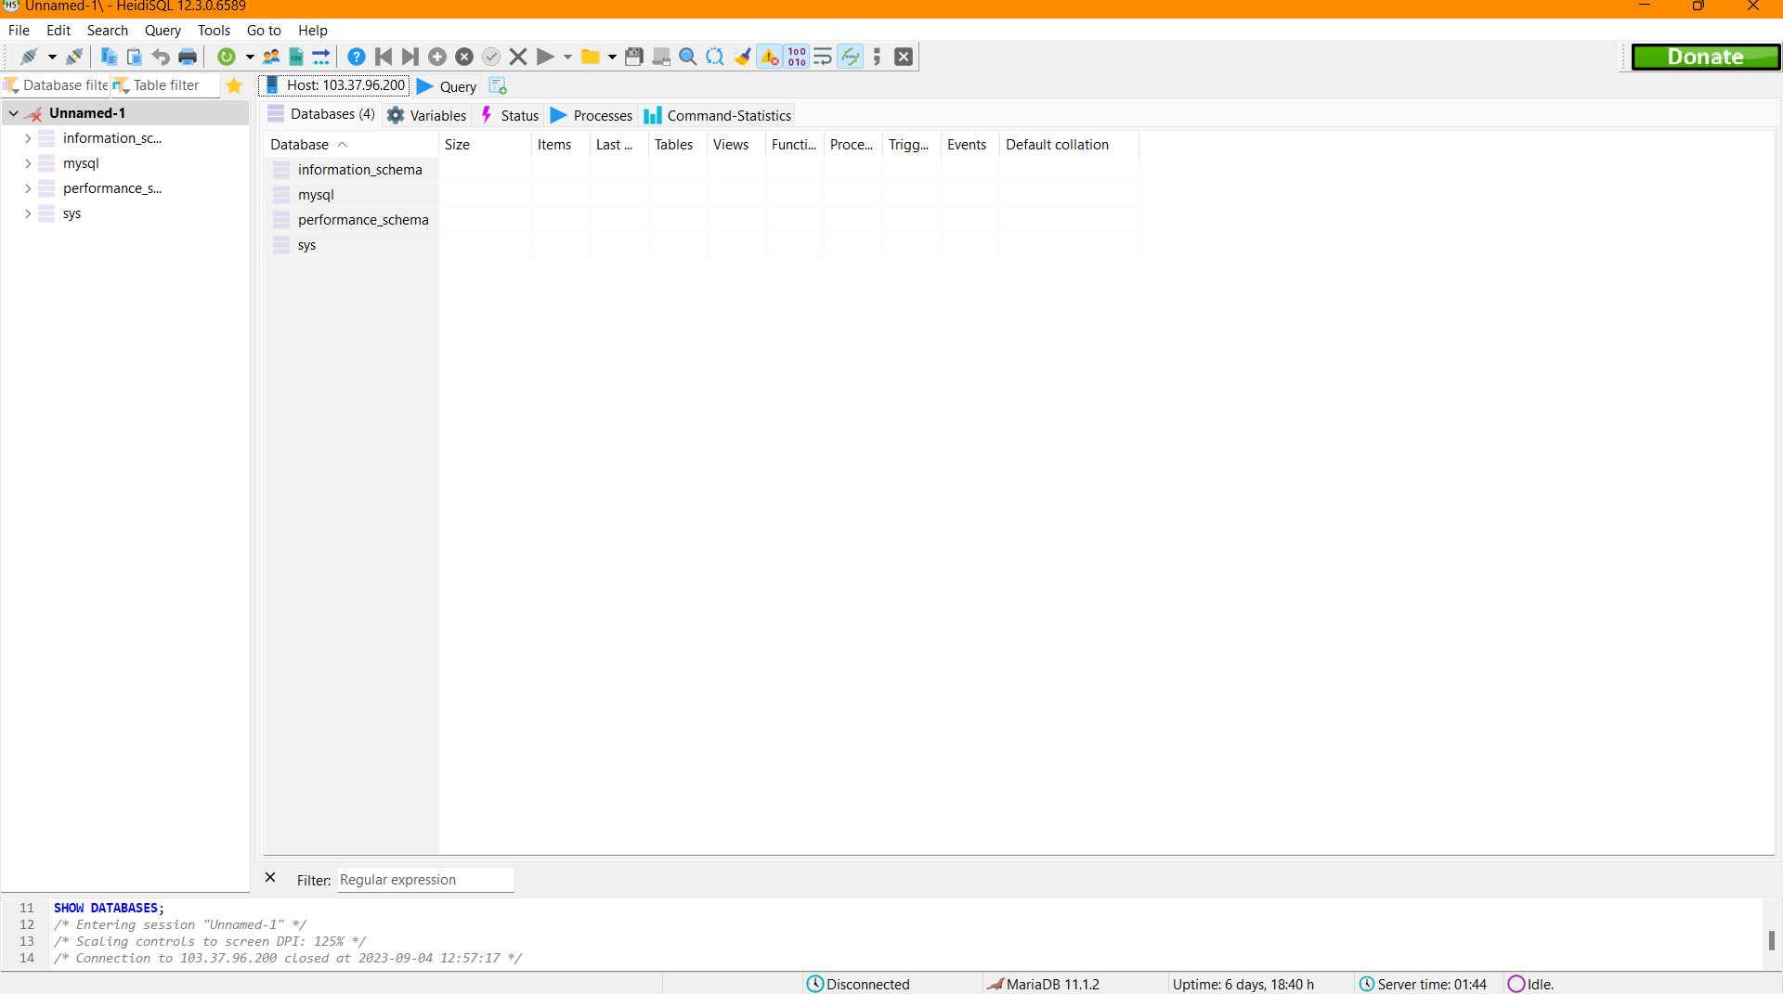Viewport: 1783px width, 994px height.
Task: Toggle the stop on errors warning icon
Action: (x=770, y=57)
